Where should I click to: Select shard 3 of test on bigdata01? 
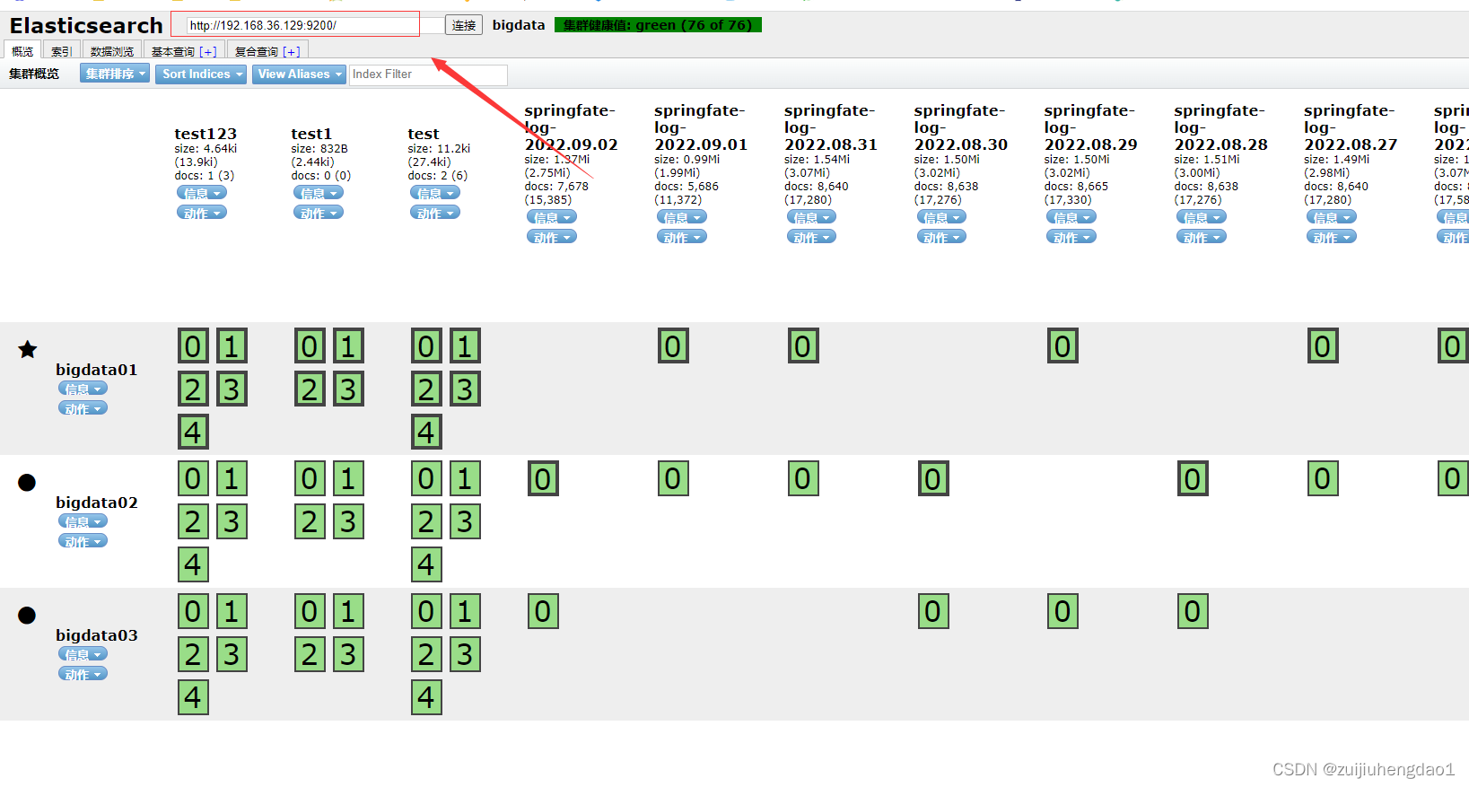[x=465, y=389]
